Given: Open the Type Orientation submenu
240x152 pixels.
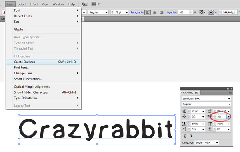Looking at the screenshot, I should point(43,98).
